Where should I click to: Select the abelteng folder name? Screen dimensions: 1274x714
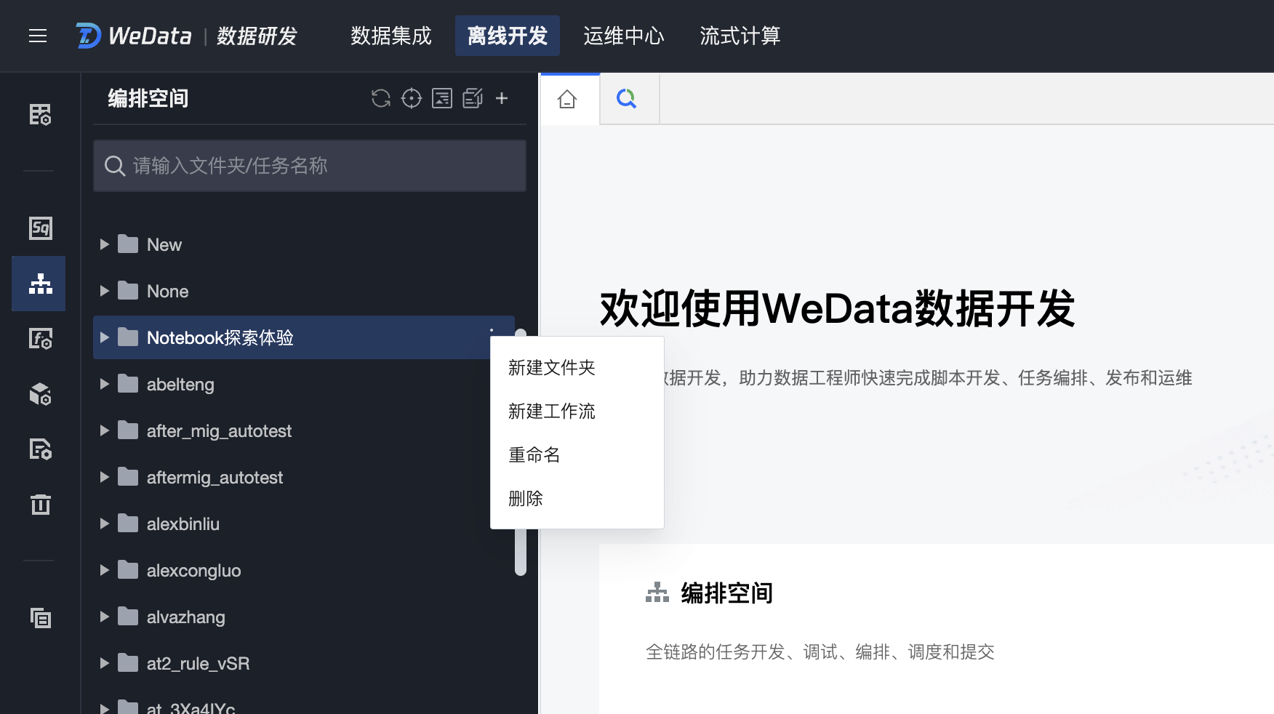[180, 385]
